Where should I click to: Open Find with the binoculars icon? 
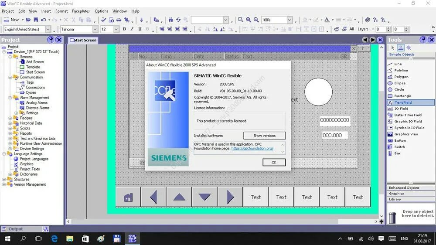[170, 20]
